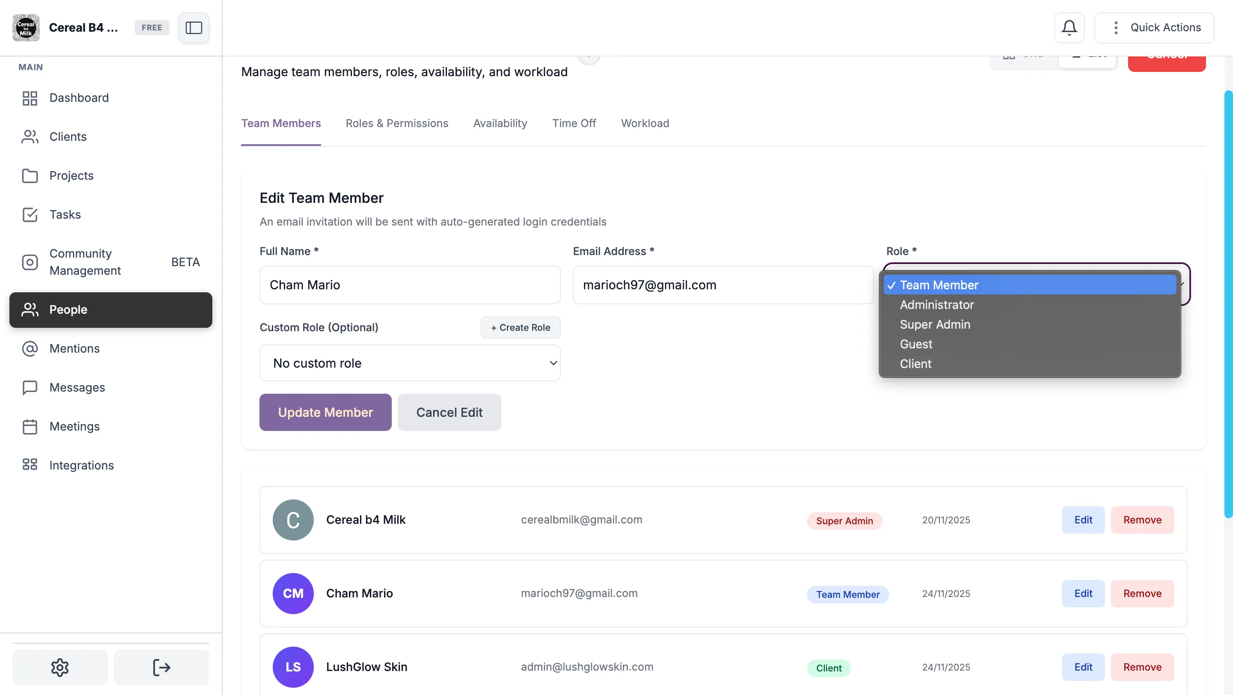The height and width of the screenshot is (695, 1233).
Task: Toggle the sidebar collapse icon
Action: tap(194, 28)
